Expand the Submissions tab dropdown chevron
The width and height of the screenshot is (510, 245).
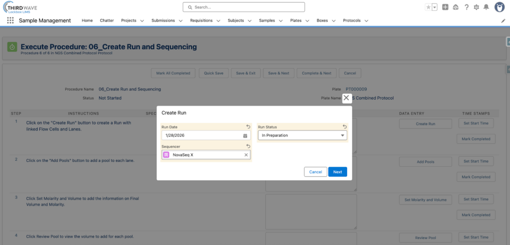[x=180, y=20]
